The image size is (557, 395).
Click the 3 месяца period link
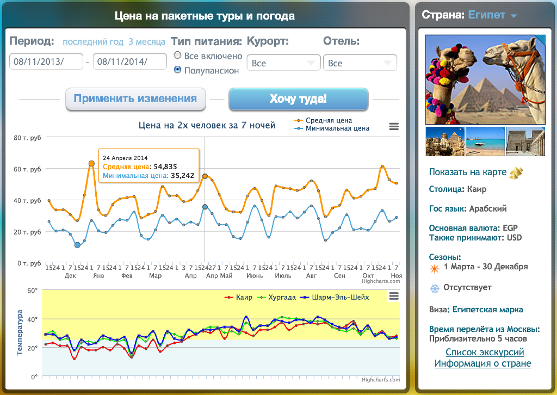pos(147,42)
